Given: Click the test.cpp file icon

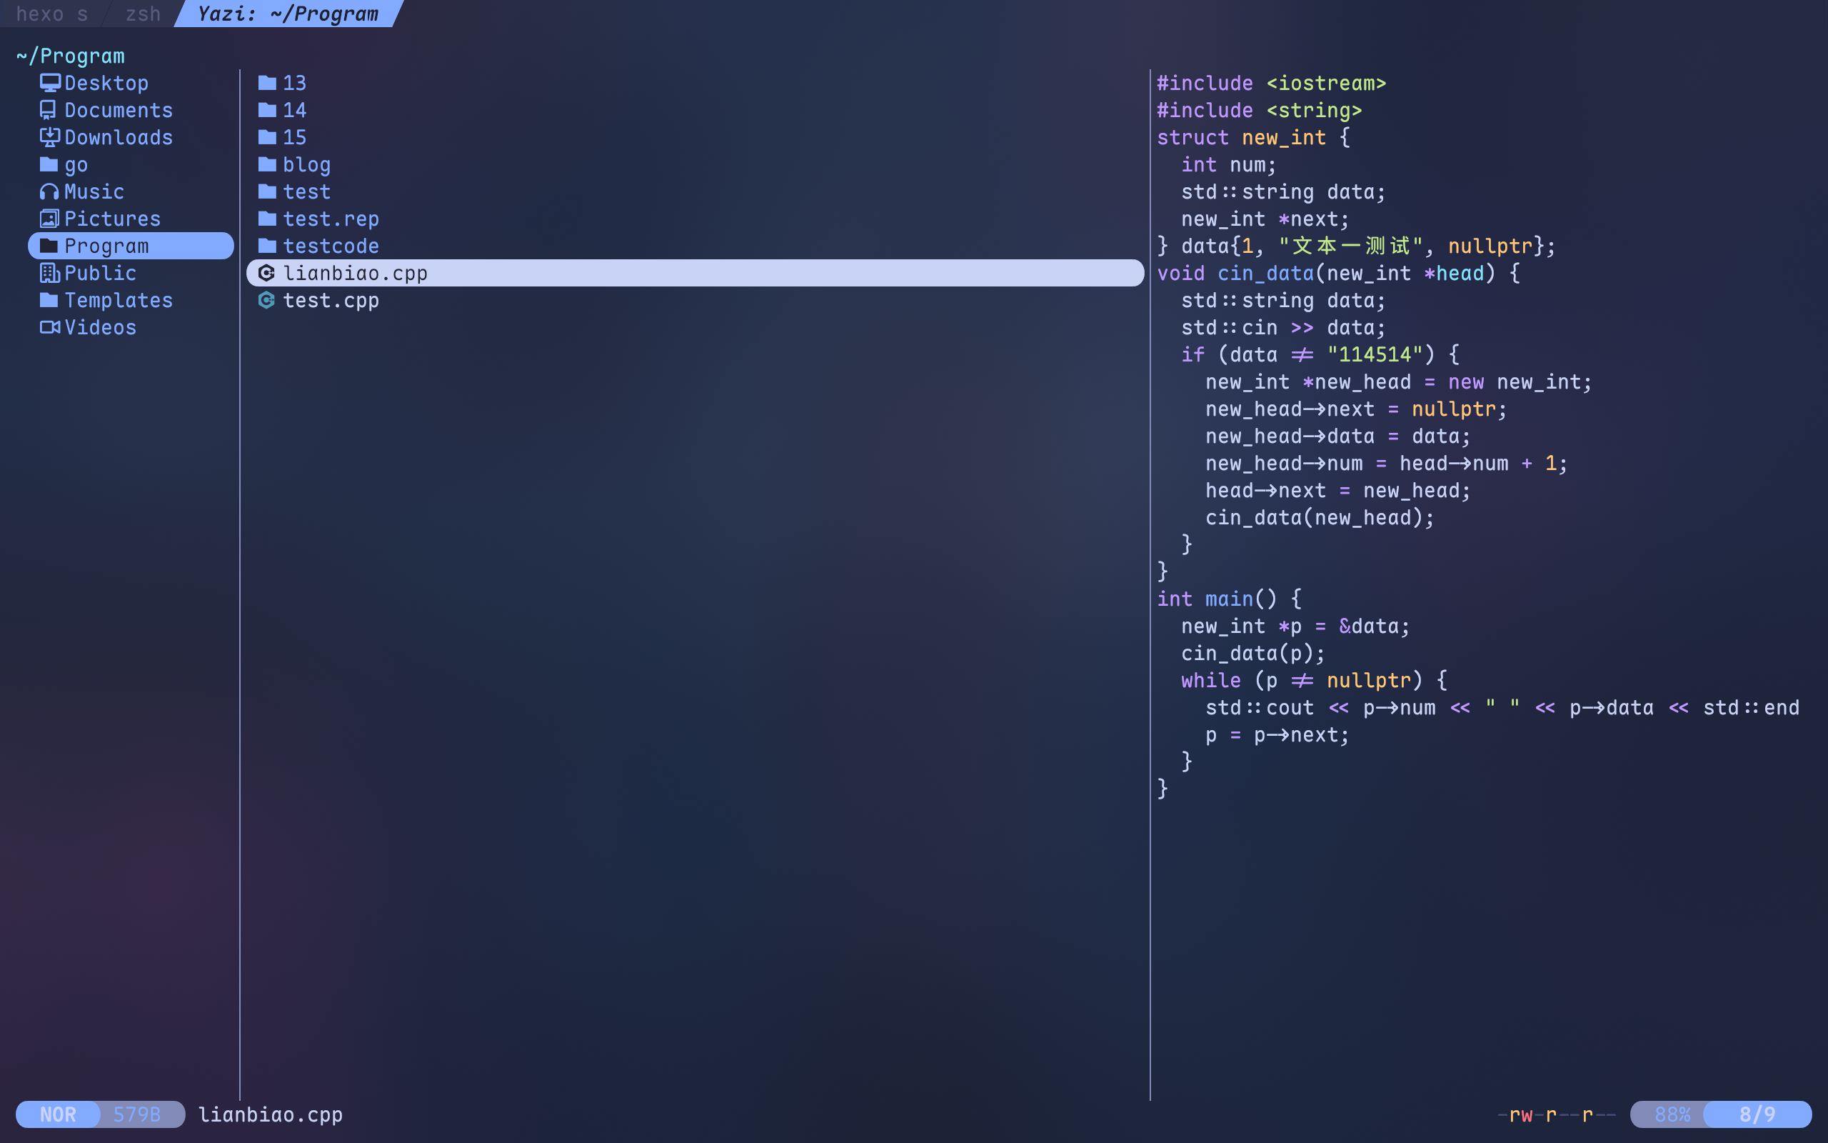Looking at the screenshot, I should [x=266, y=300].
